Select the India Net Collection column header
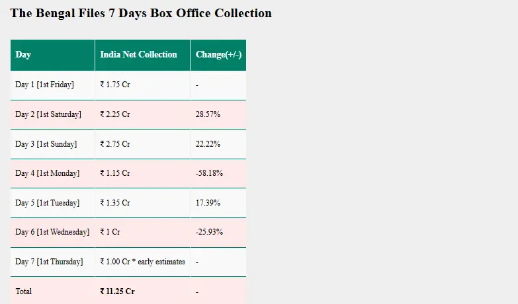This screenshot has height=304, width=518. tap(142, 55)
